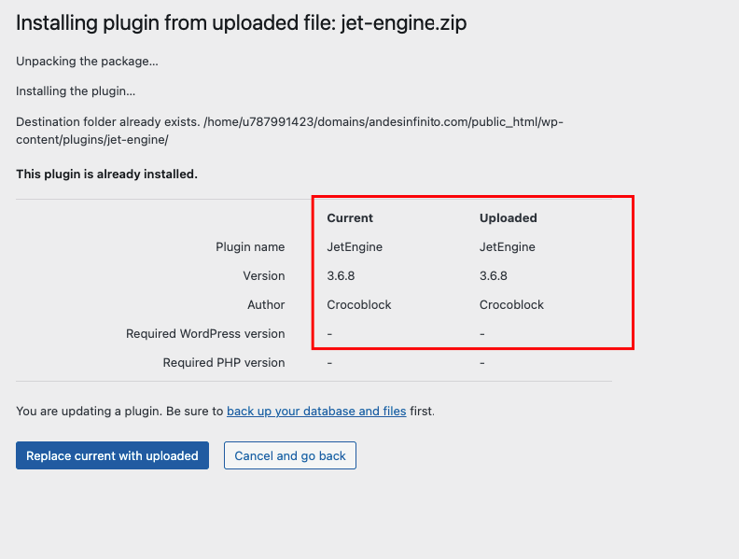Viewport: 739px width, 559px height.
Task: Select the page heading mentioning jet-engine.zip
Action: click(242, 22)
